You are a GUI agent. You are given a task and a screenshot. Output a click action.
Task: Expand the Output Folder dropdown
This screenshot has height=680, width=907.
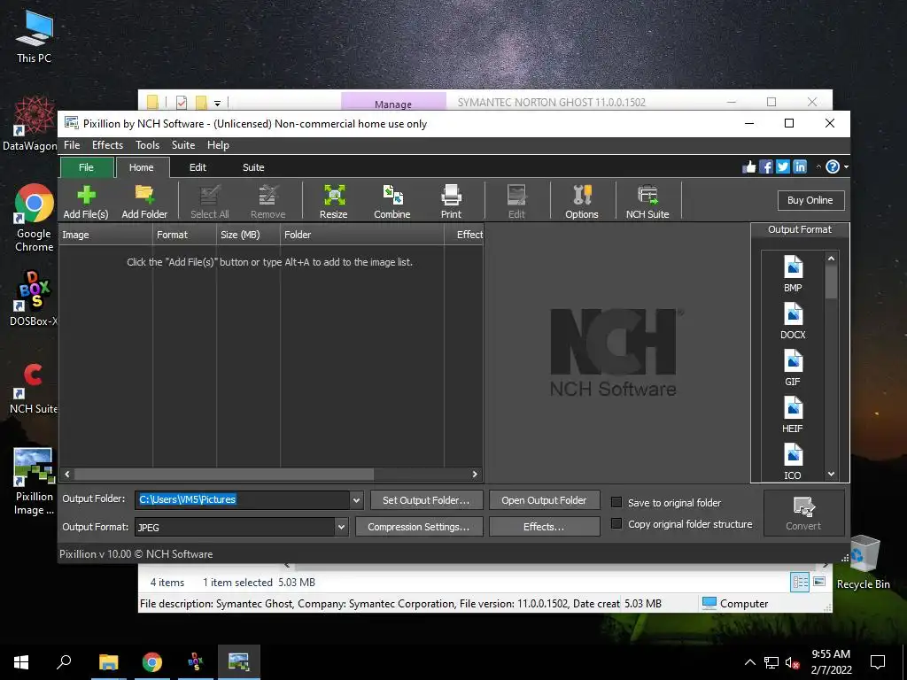tap(356, 500)
